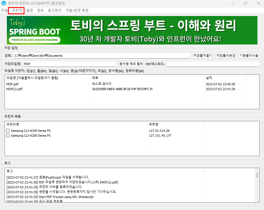Screen dimensions: 264x210
Task: Click the Samsung CLX-6200 Series PS name
Action: 31,136
